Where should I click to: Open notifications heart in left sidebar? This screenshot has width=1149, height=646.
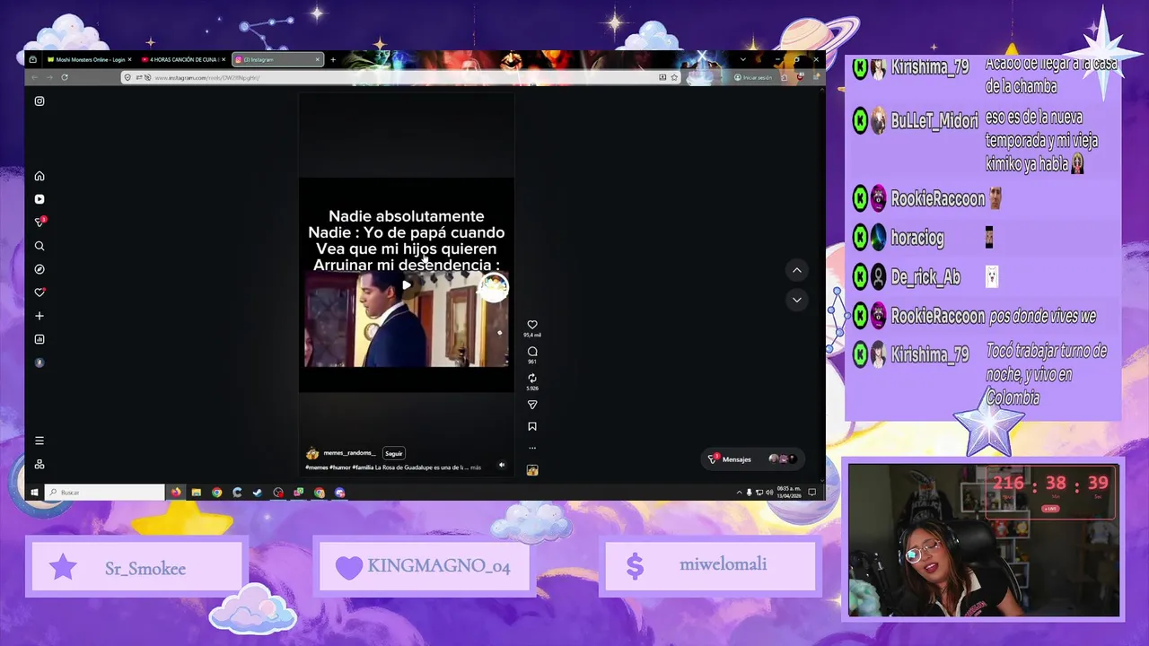pyautogui.click(x=39, y=292)
